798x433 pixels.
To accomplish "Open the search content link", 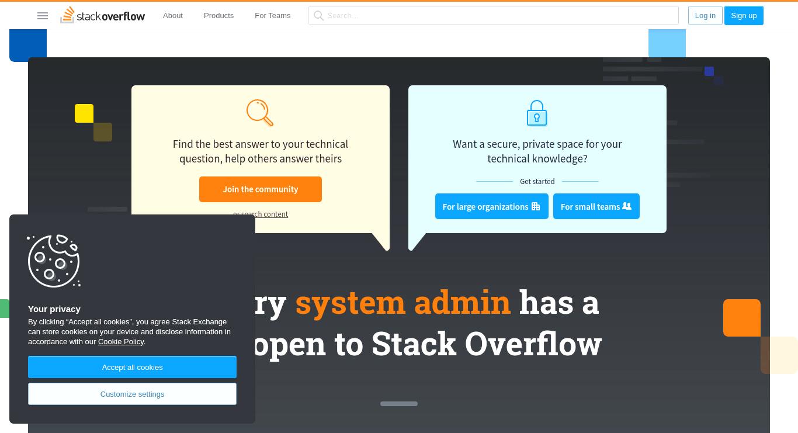I will point(261,214).
